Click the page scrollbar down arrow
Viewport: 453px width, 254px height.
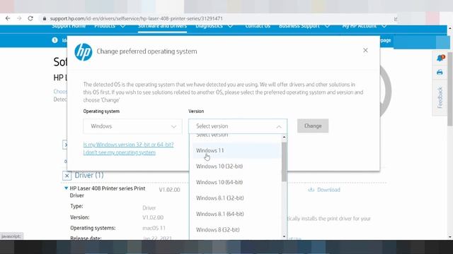[x=450, y=237]
